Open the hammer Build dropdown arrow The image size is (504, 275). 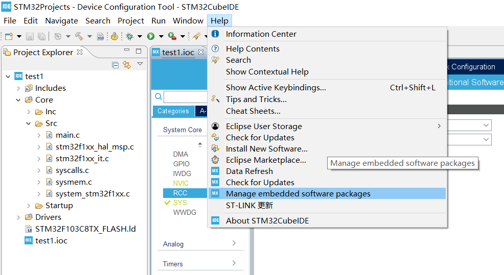[x=89, y=36]
